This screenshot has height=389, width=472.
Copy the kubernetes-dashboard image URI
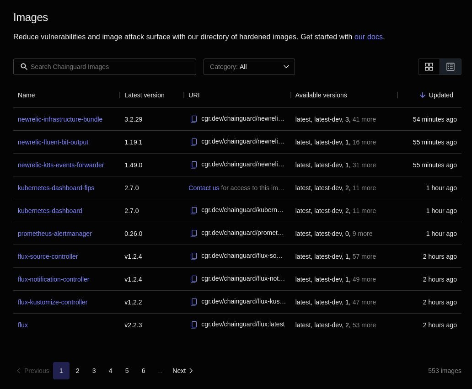coord(193,210)
